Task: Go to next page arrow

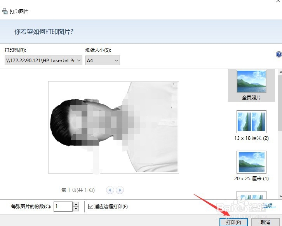Action: click(120, 190)
